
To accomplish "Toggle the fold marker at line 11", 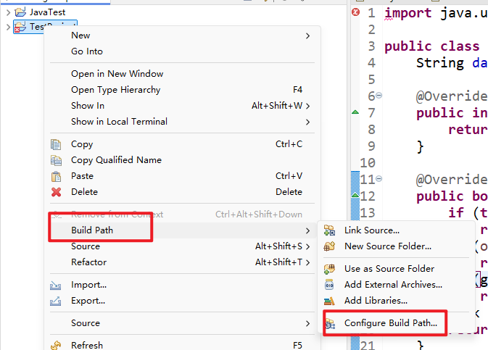I will (x=379, y=179).
